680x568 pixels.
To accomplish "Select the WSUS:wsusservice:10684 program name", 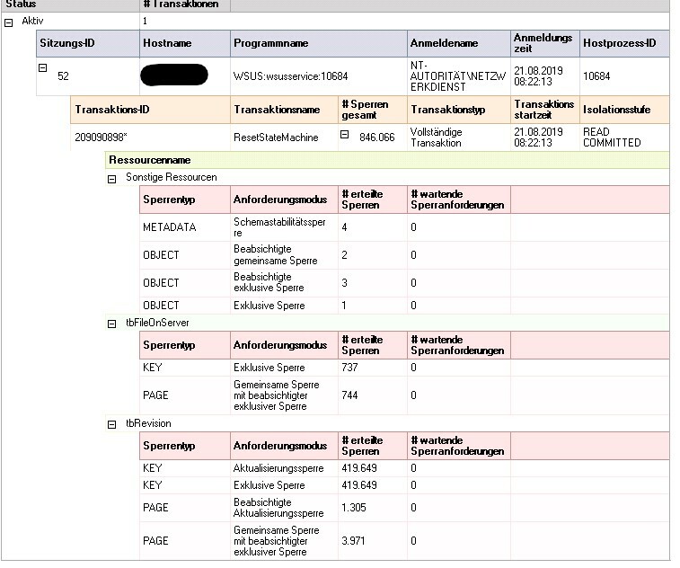I will click(290, 76).
